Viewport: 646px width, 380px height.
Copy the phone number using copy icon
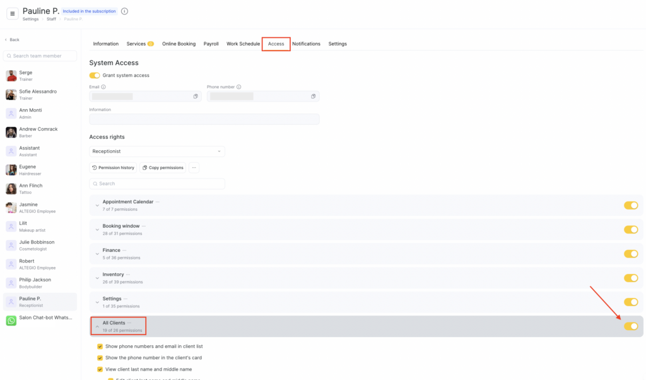(x=313, y=97)
